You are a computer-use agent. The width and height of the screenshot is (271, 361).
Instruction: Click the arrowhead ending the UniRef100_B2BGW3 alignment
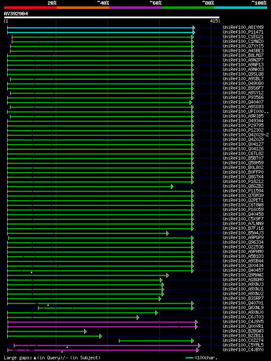click(86, 332)
